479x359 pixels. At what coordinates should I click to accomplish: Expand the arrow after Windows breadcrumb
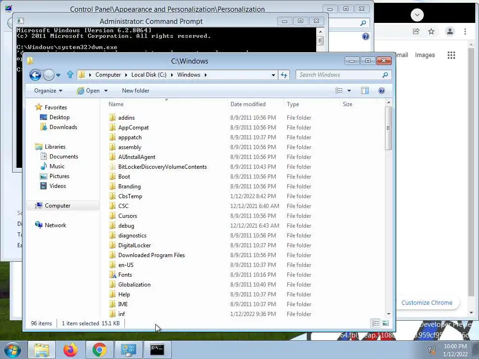[x=206, y=75]
